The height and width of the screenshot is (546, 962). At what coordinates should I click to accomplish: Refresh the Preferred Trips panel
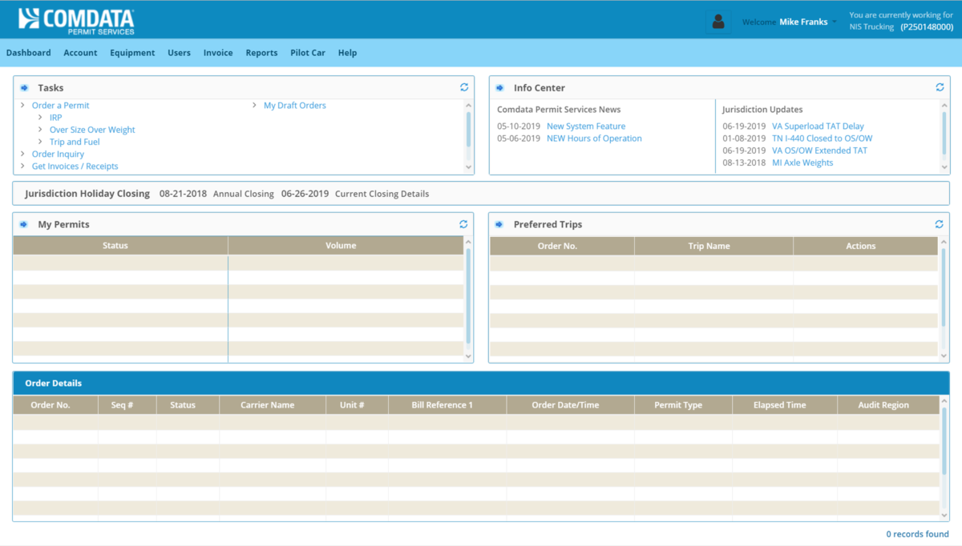click(939, 224)
